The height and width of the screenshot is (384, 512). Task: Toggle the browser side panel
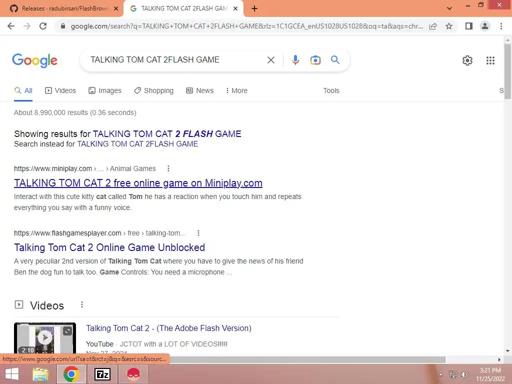click(469, 26)
